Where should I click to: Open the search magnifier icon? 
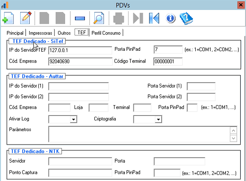point(99,18)
